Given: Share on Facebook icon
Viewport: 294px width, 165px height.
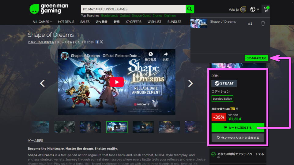Looking at the screenshot, I should pyautogui.click(x=97, y=42).
